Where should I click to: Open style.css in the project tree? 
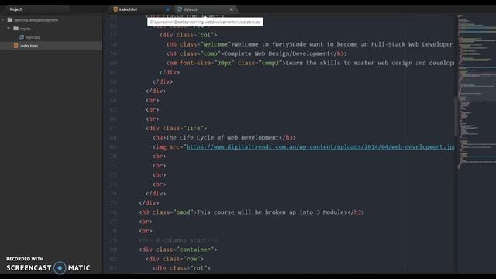(x=33, y=37)
